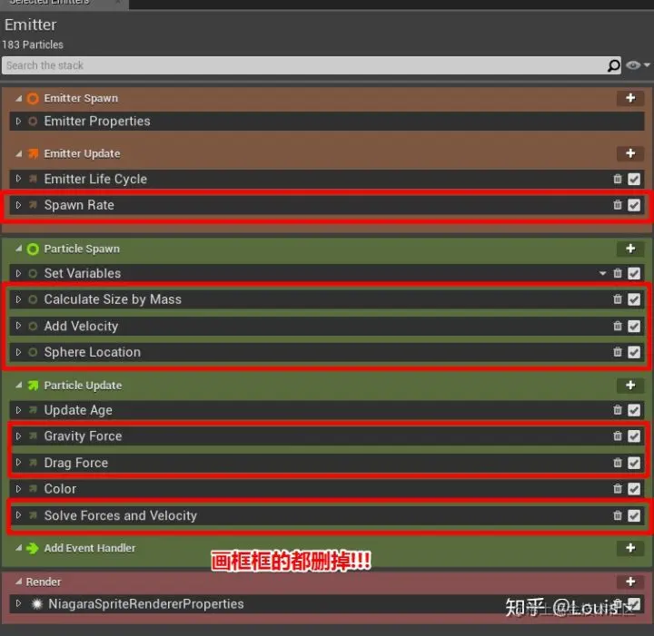
Task: Uncheck the Update Age module
Action: point(634,410)
